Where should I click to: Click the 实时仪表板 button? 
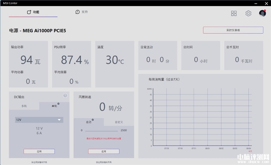tap(233, 30)
